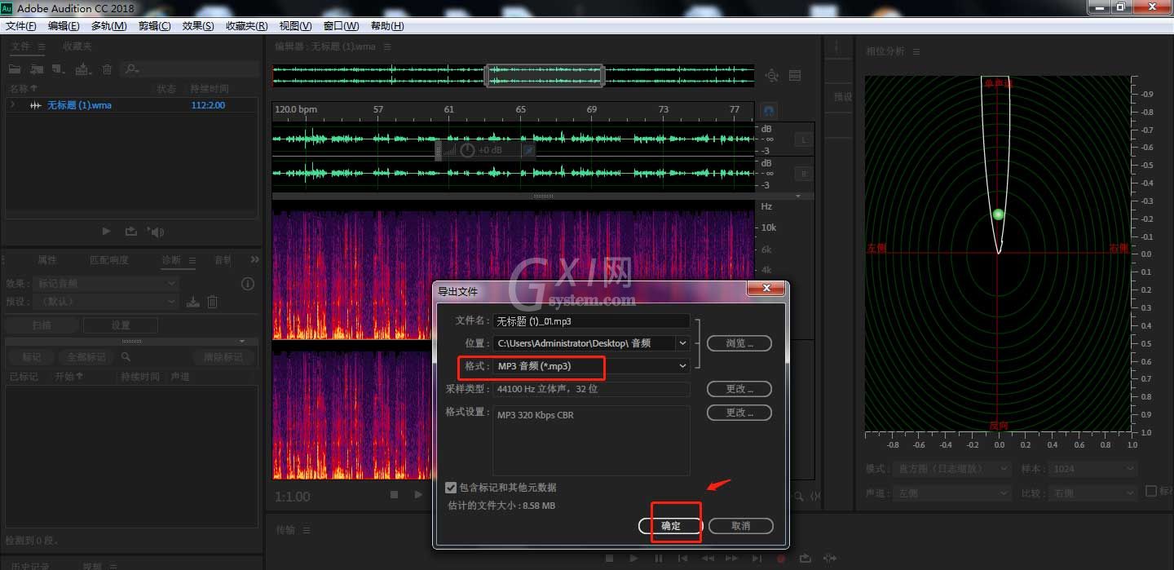Image resolution: width=1174 pixels, height=570 pixels.
Task: Toggle auto-play speaker icon in Files panel
Action: (156, 232)
